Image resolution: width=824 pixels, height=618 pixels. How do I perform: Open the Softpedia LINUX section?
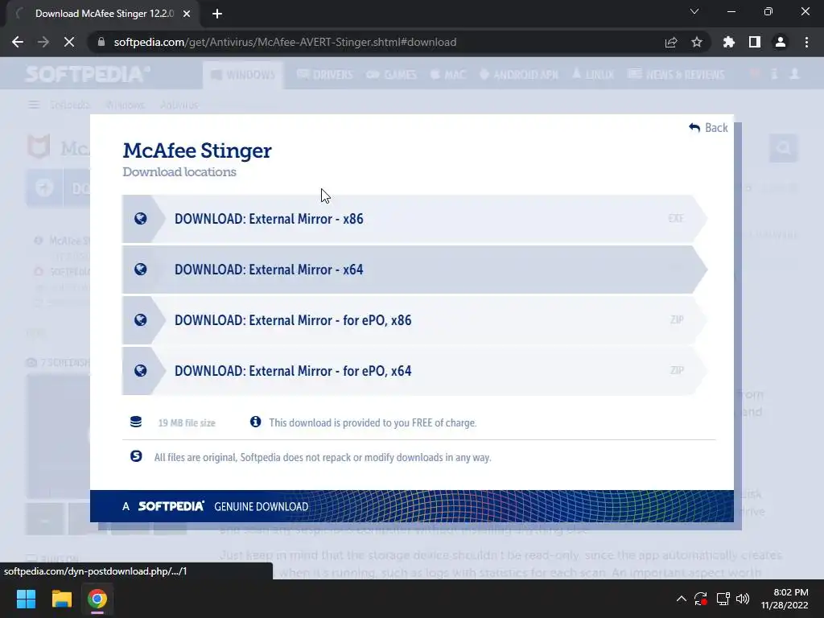(x=593, y=75)
